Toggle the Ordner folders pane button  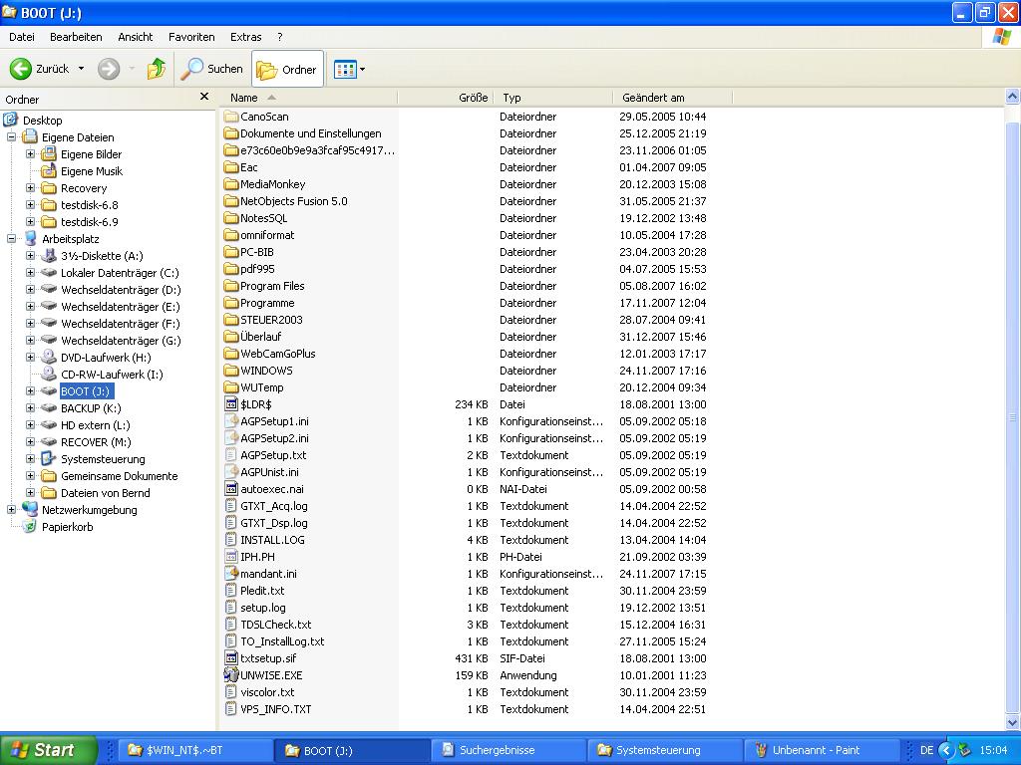287,69
